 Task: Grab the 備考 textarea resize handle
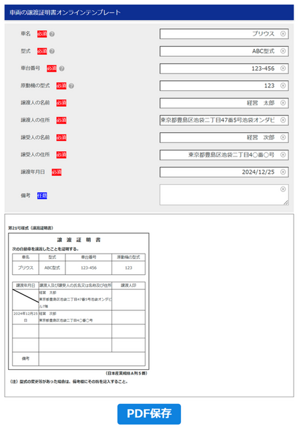click(x=286, y=202)
